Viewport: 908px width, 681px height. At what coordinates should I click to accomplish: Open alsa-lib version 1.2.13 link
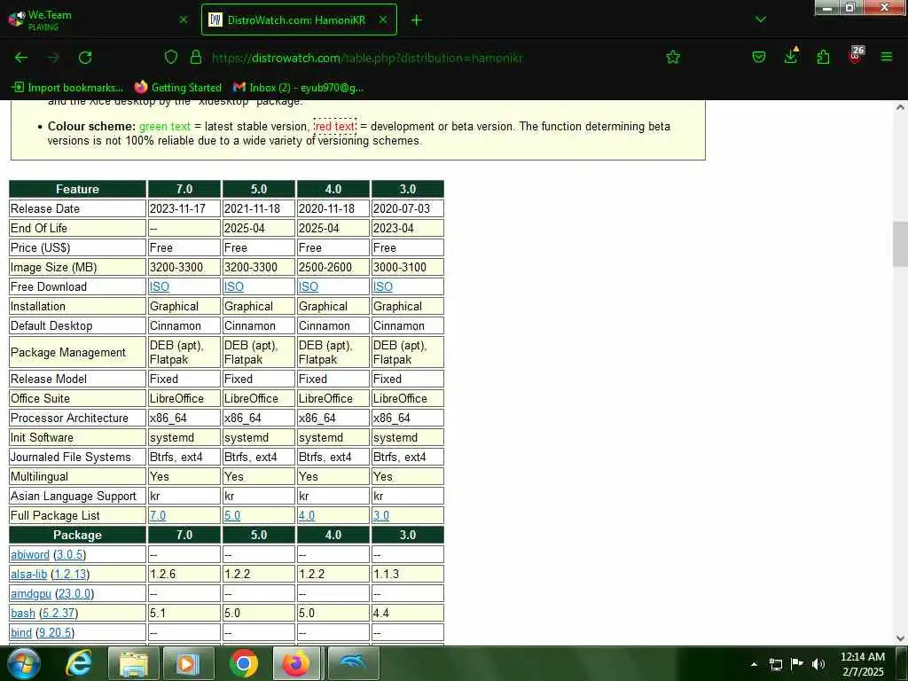coord(70,574)
